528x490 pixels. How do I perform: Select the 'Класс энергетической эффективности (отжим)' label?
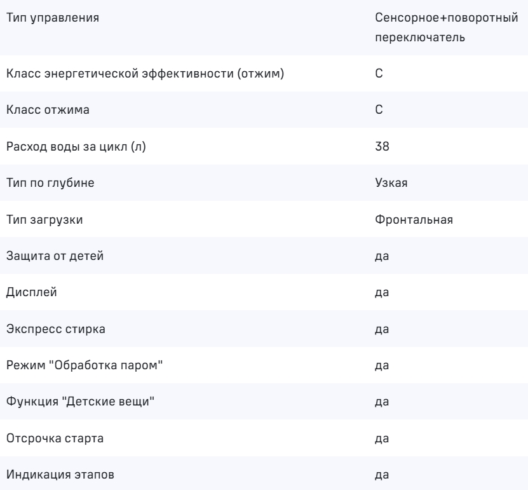tap(144, 73)
